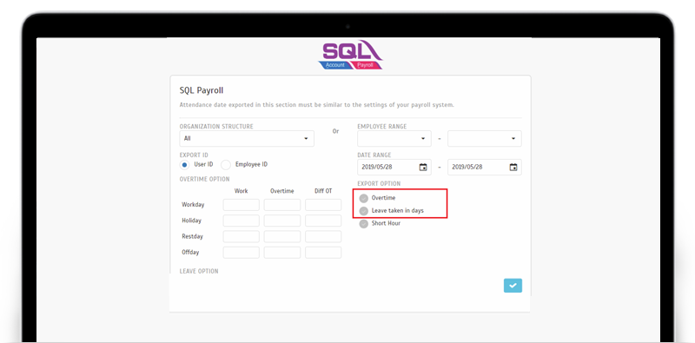Enable the Overtime export option
The width and height of the screenshot is (695, 343).
pos(364,198)
